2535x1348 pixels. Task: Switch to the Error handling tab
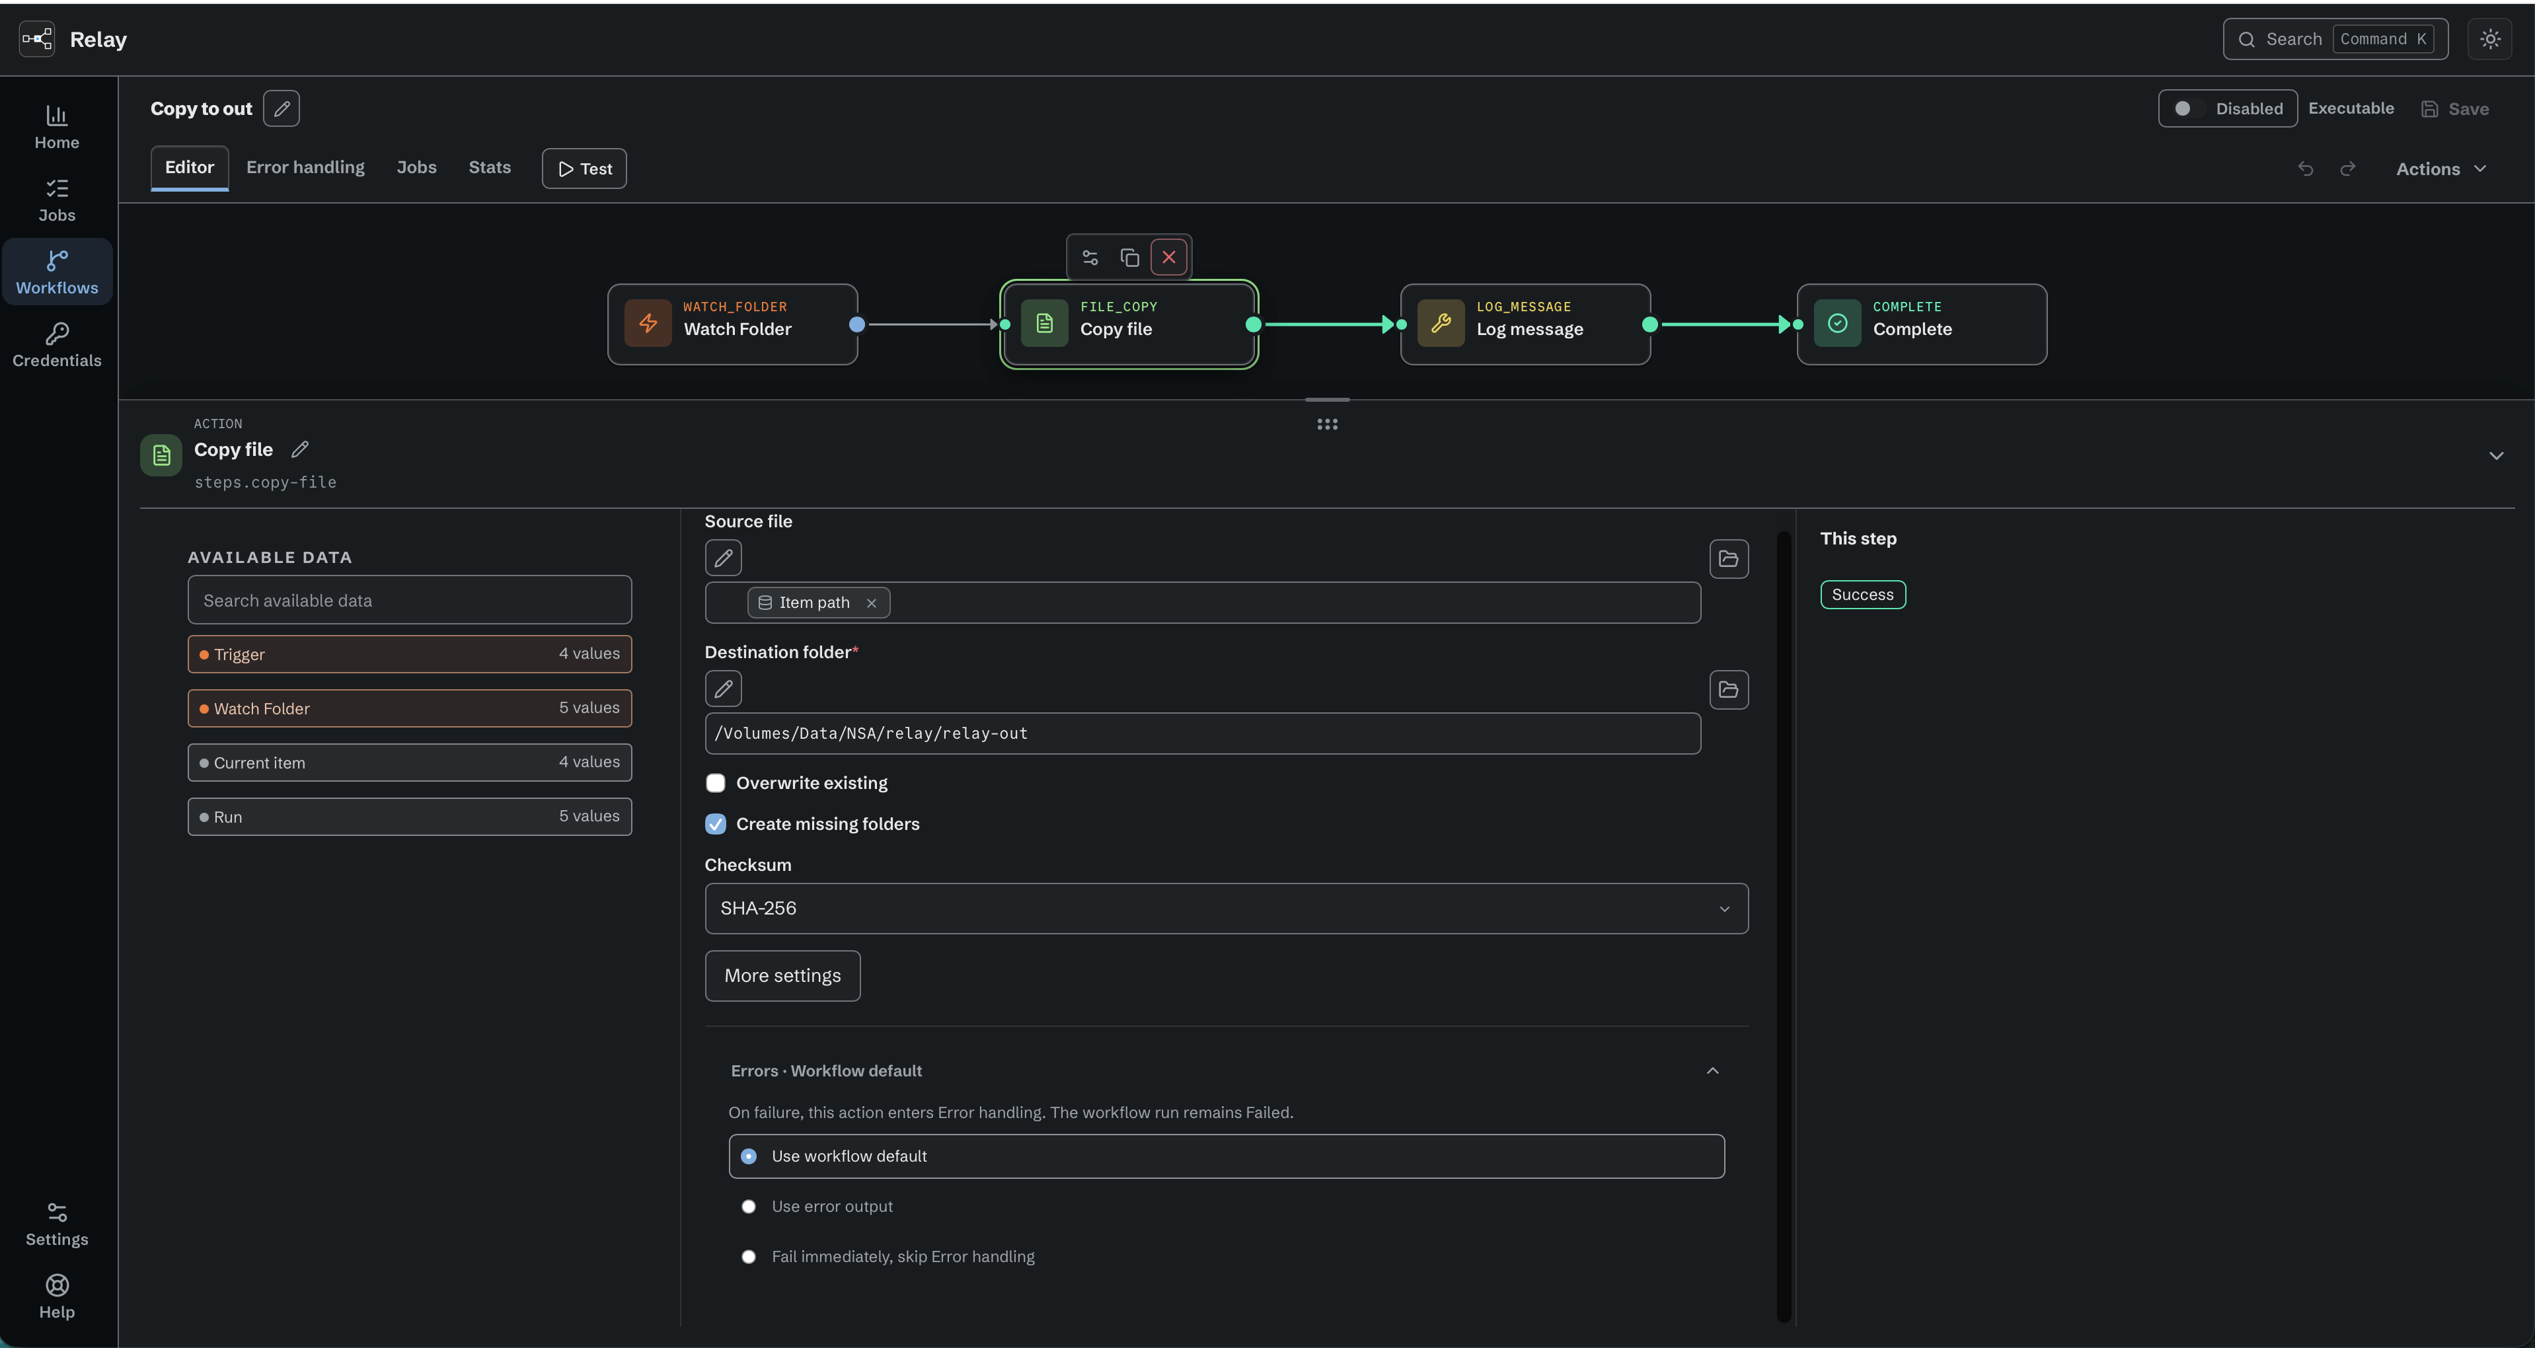(305, 167)
